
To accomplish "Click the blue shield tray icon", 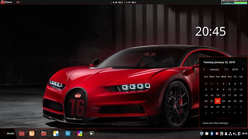I will click(x=202, y=134).
